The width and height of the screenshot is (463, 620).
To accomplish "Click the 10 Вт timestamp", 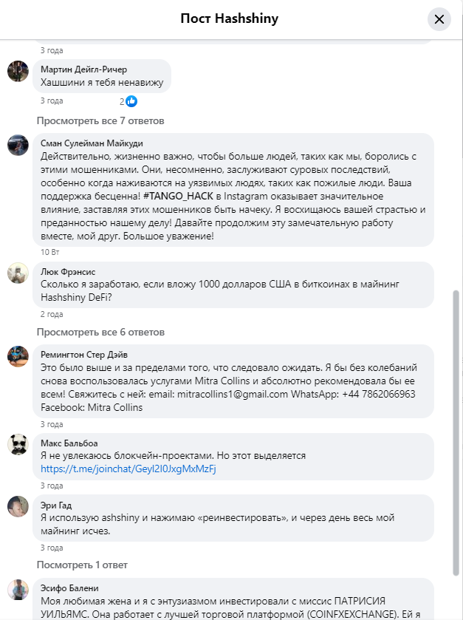I will pos(50,252).
